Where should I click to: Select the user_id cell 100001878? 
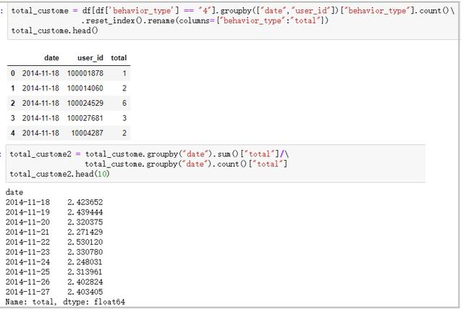click(x=85, y=72)
